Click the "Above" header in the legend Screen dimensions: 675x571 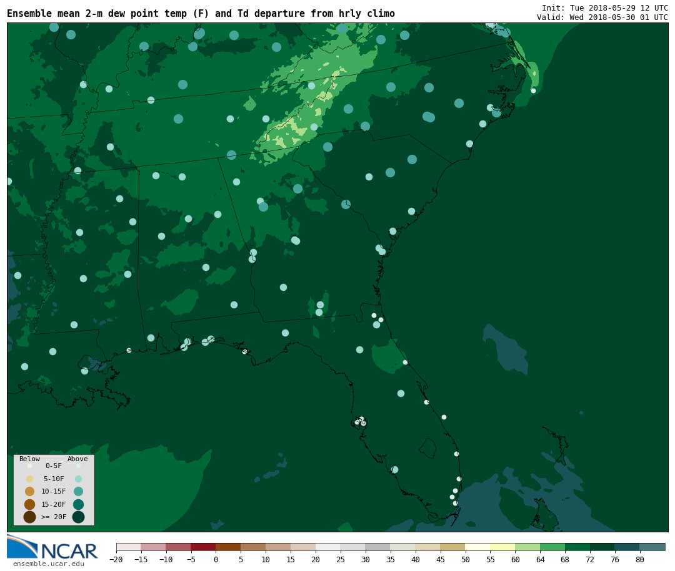pyautogui.click(x=77, y=459)
